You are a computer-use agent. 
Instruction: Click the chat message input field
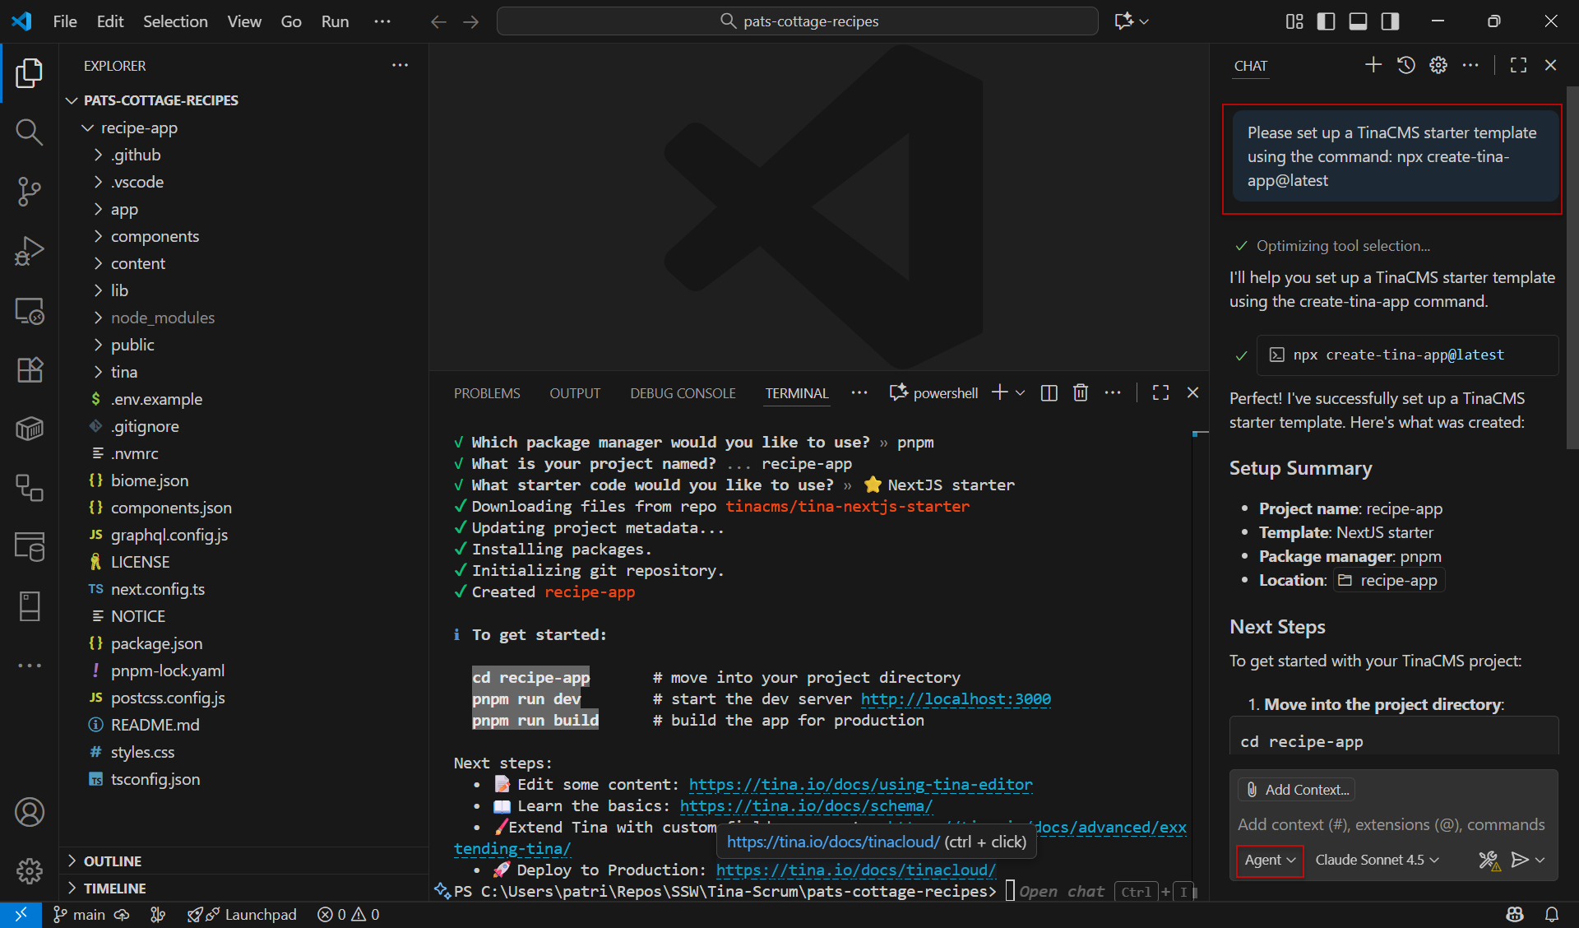point(1391,824)
